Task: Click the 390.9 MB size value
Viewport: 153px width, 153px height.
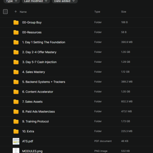Action: tap(127, 42)
